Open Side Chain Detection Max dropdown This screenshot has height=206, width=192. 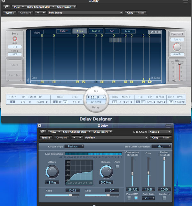(x=161, y=147)
